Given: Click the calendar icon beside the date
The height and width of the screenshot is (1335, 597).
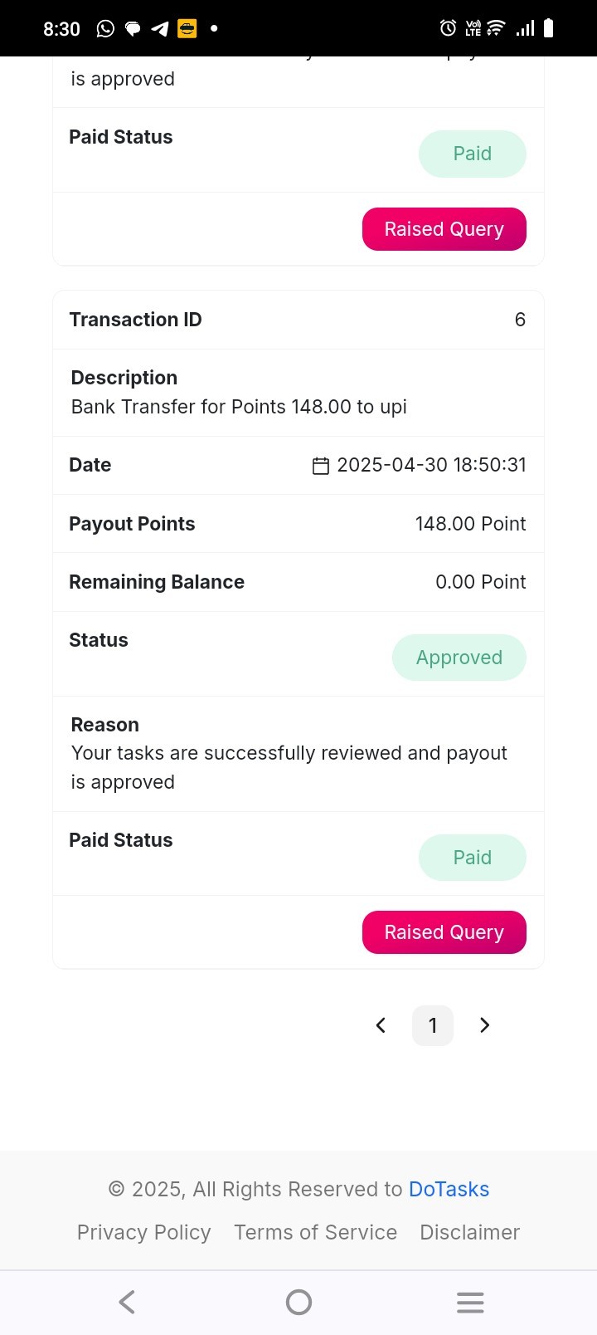Looking at the screenshot, I should point(321,466).
